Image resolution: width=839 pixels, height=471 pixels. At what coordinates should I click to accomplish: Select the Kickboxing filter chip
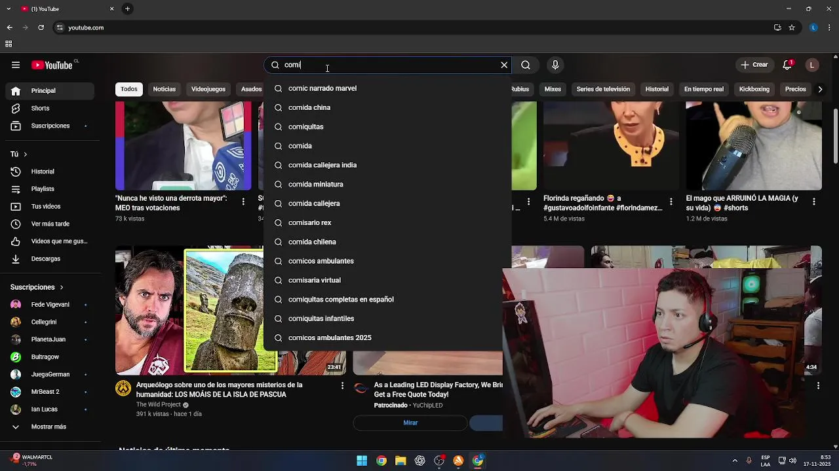[754, 89]
